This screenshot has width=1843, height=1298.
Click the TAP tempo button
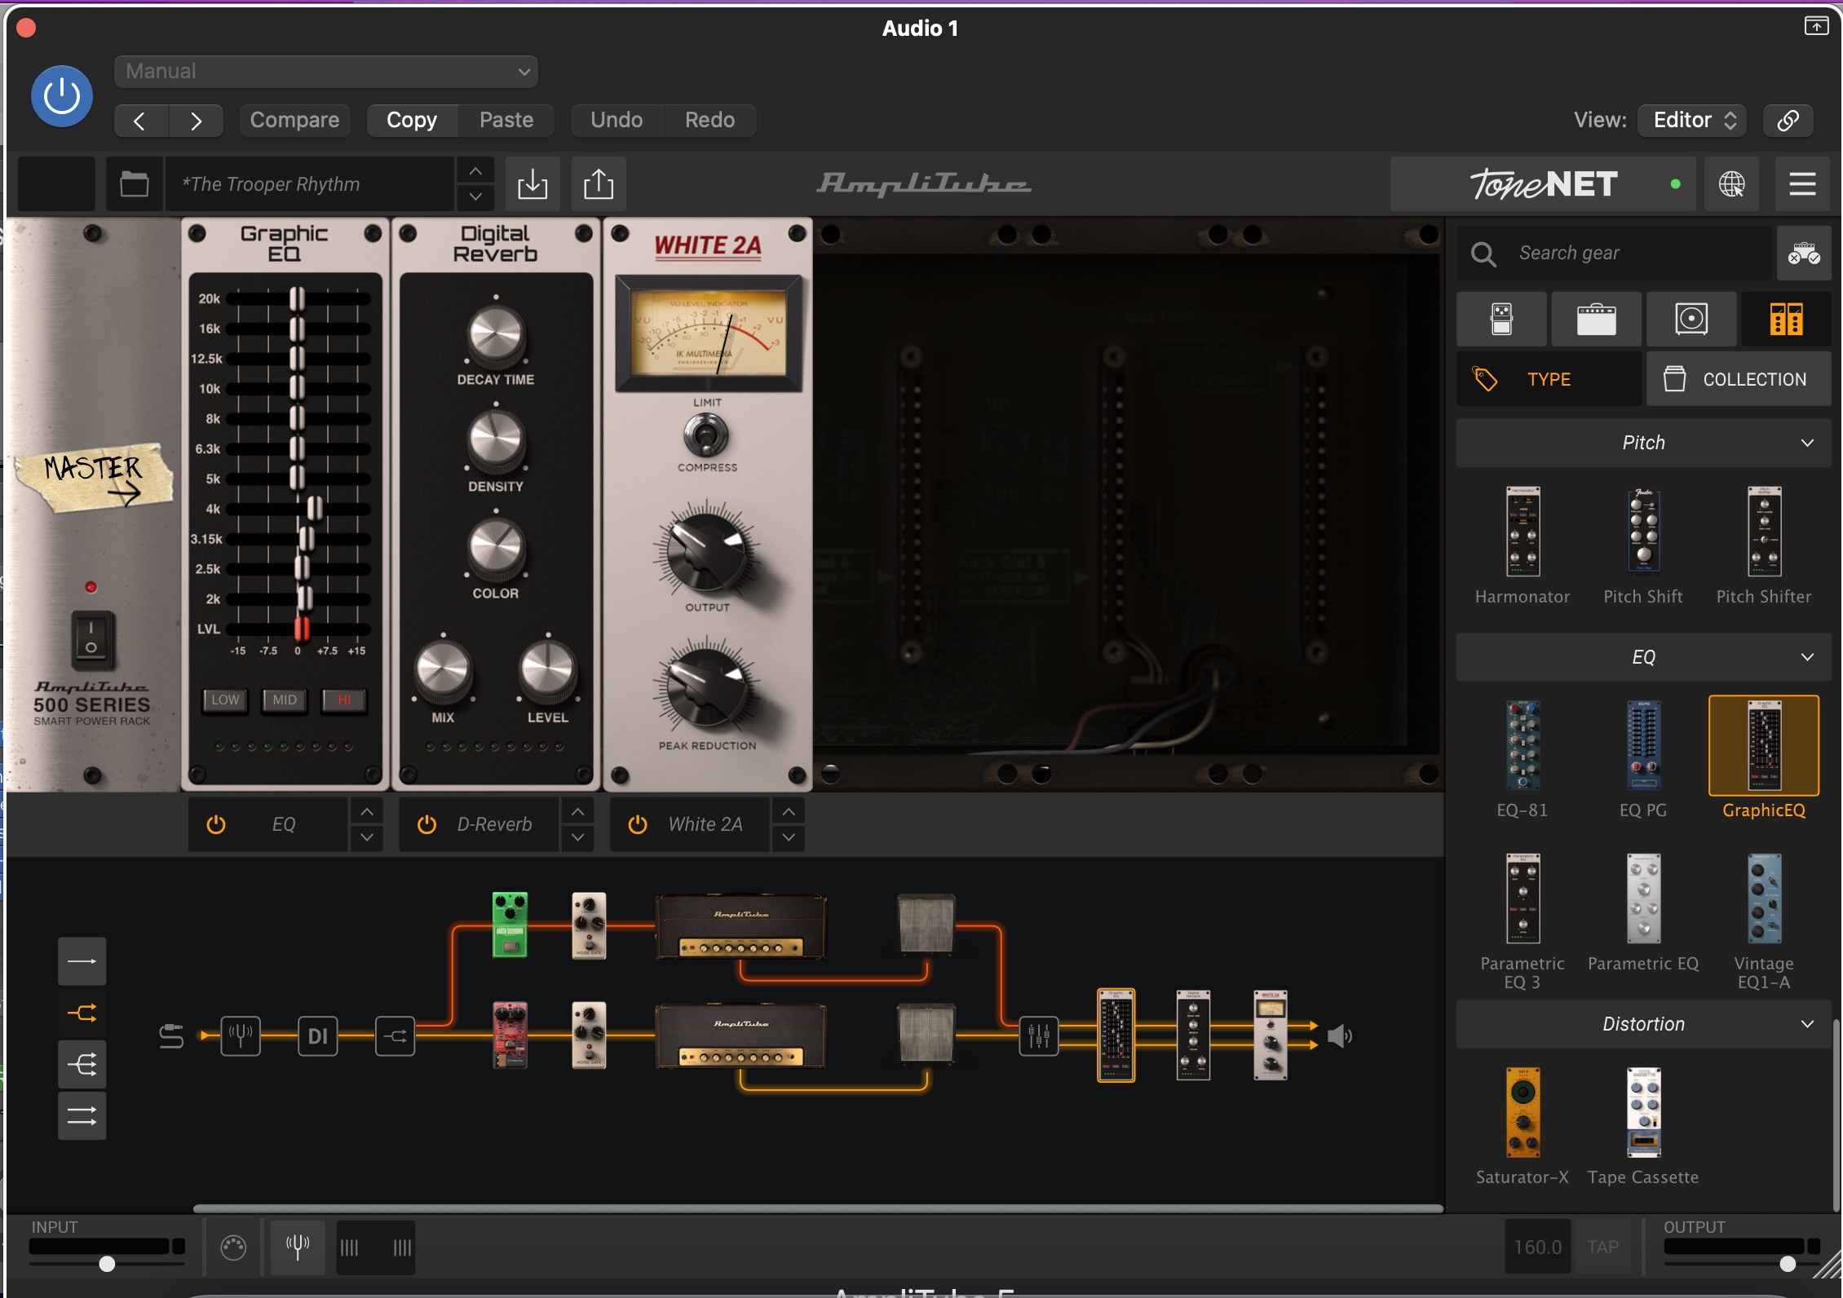(x=1602, y=1247)
